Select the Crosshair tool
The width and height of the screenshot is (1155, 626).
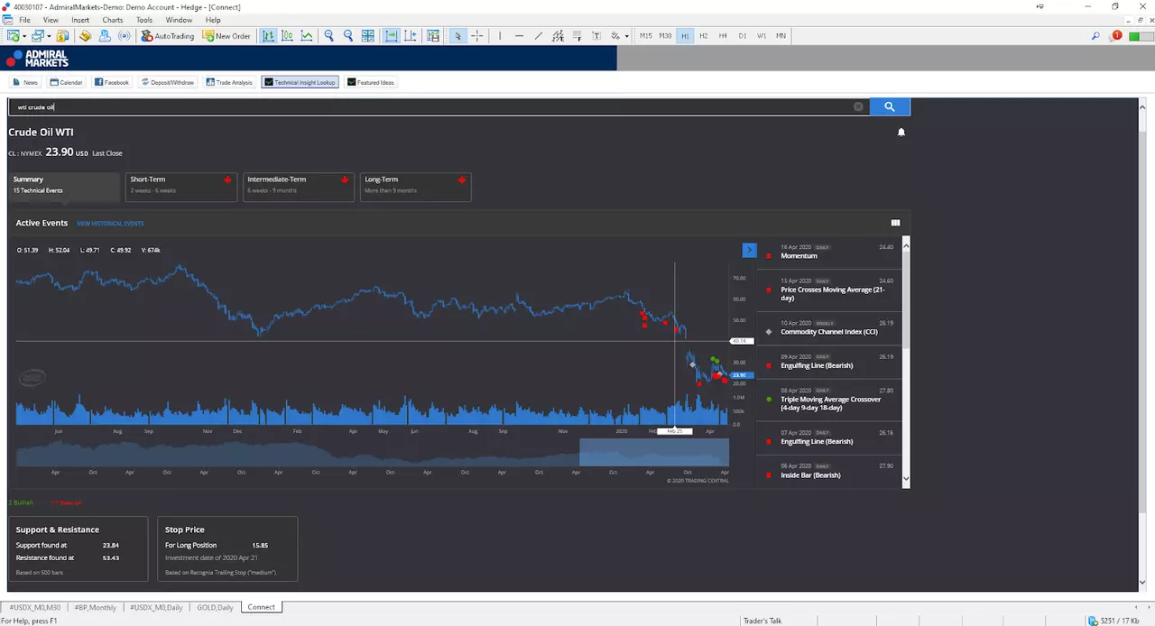(477, 36)
